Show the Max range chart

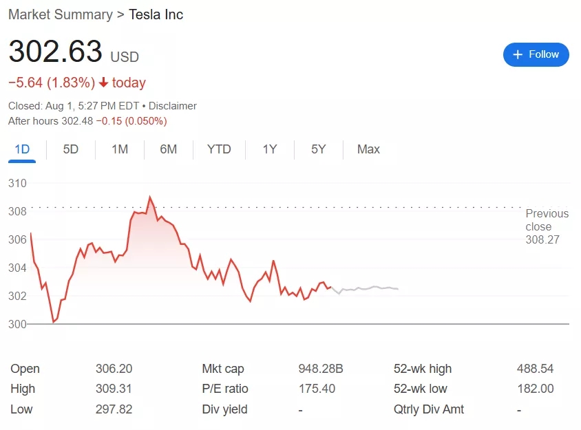coord(368,149)
